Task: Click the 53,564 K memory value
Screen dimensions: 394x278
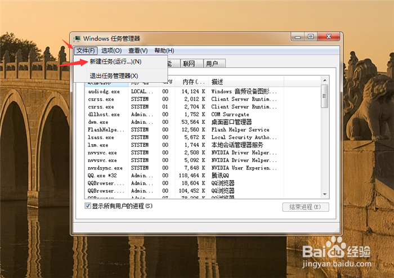Action: coord(194,122)
